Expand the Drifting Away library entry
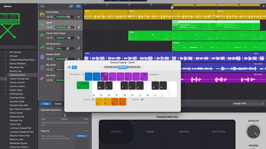 coord(6,94)
